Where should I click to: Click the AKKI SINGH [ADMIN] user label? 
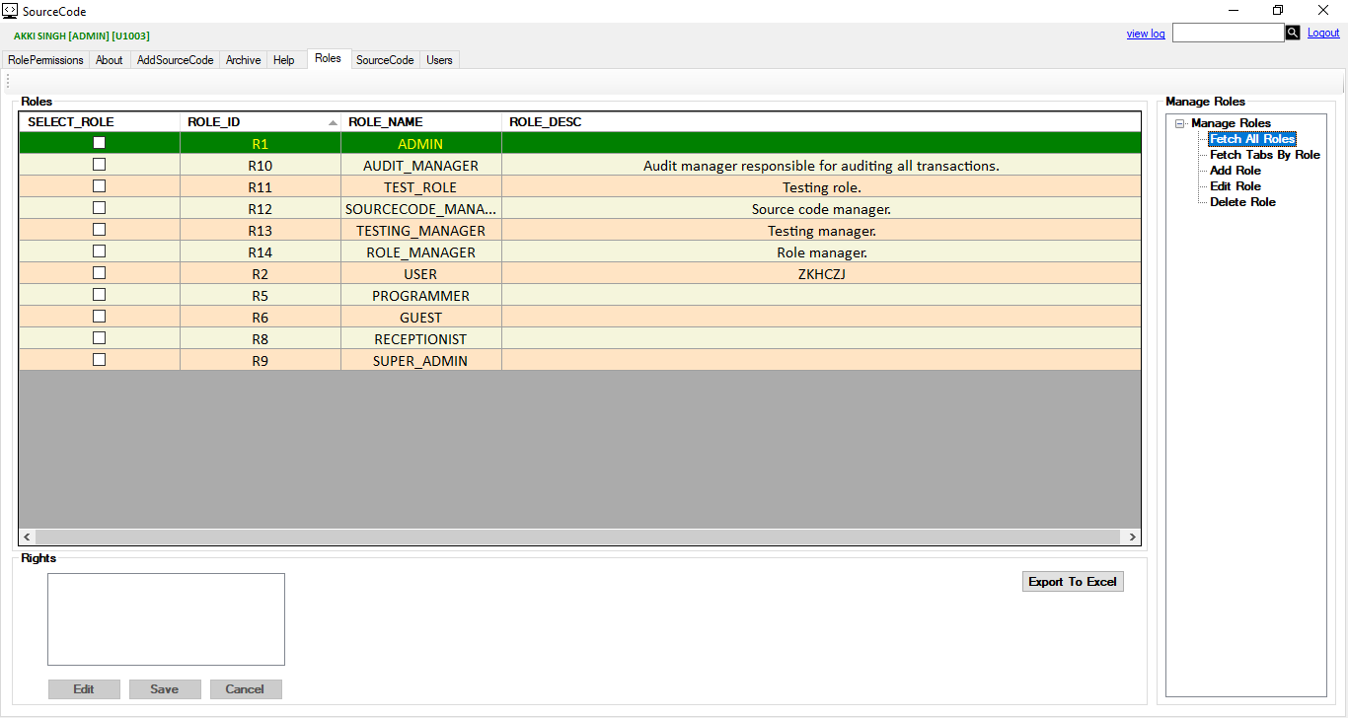click(82, 36)
